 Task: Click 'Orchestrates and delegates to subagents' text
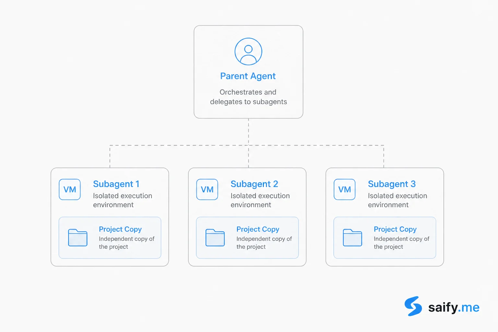[x=248, y=97]
